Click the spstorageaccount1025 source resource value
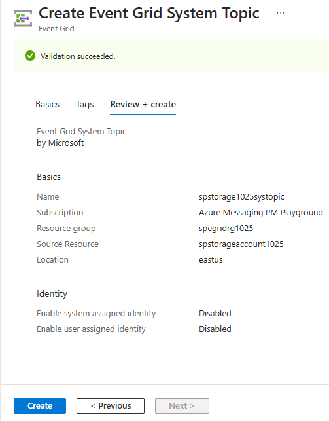The image size is (329, 421). pyautogui.click(x=241, y=244)
